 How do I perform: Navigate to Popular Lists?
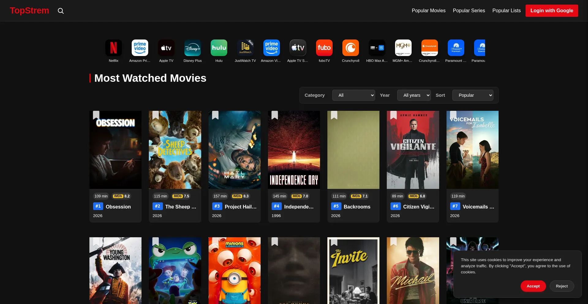click(x=507, y=11)
